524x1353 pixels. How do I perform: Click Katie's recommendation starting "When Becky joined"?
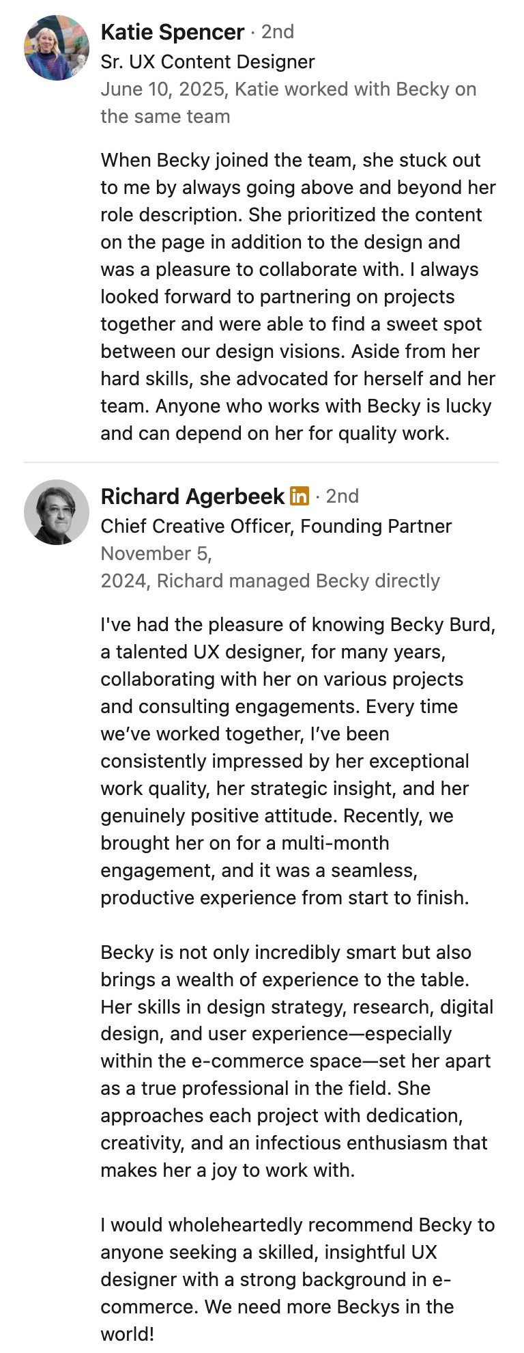[x=297, y=296]
